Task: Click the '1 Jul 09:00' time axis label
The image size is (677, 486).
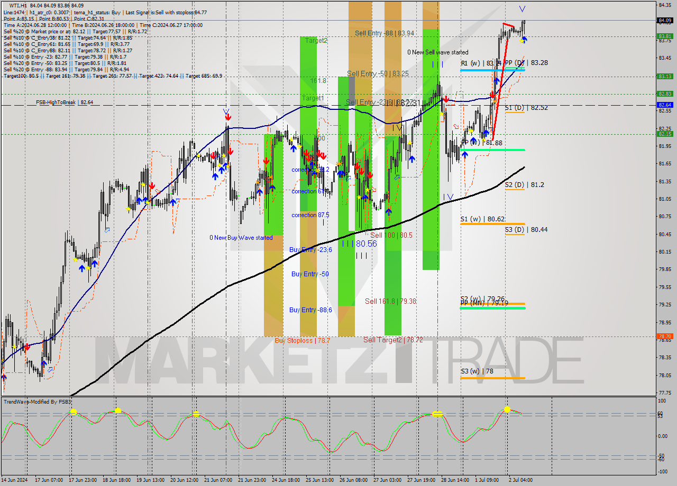Action: (487, 480)
